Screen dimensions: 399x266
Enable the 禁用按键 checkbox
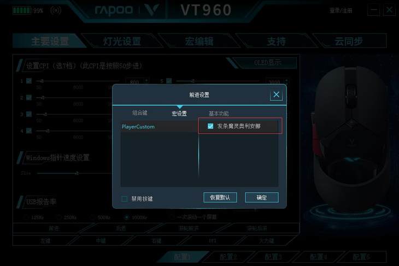click(x=125, y=199)
